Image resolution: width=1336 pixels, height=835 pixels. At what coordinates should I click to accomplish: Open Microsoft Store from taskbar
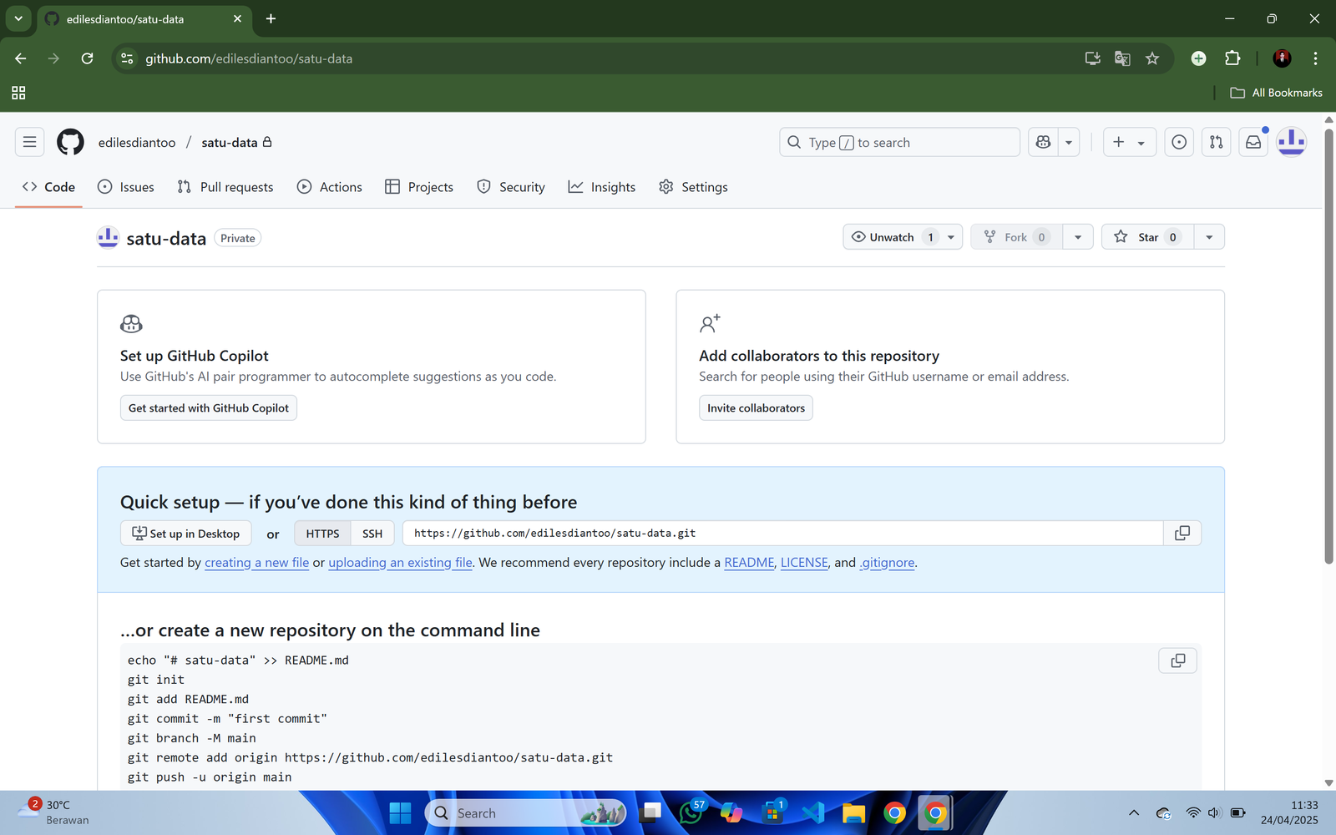773,813
